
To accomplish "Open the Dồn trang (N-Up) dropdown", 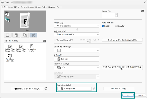I will (x=76, y=51).
